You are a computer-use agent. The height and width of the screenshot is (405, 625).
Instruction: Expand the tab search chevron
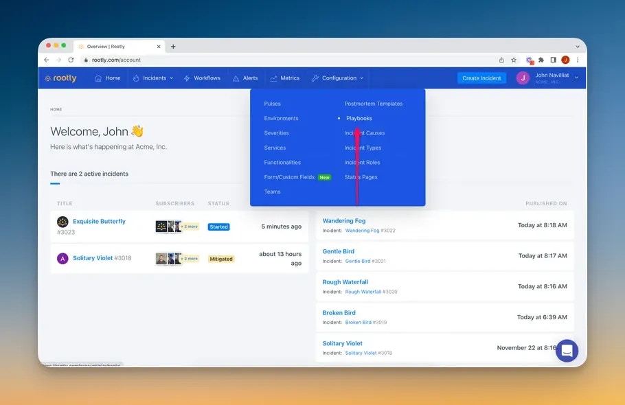click(578, 47)
